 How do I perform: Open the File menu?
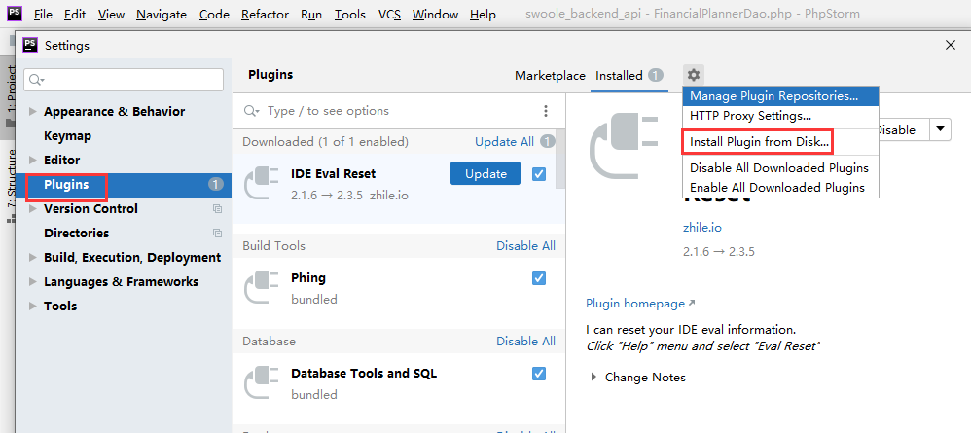tap(42, 15)
